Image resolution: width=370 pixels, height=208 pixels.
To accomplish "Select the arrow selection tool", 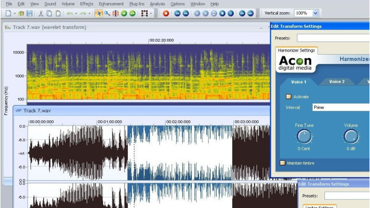I will tap(99, 14).
